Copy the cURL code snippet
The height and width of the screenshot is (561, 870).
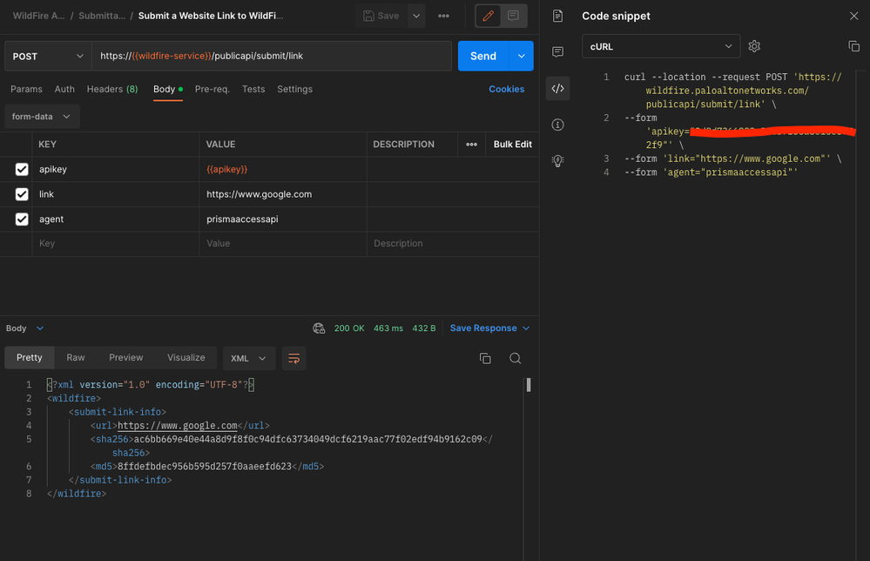[853, 46]
